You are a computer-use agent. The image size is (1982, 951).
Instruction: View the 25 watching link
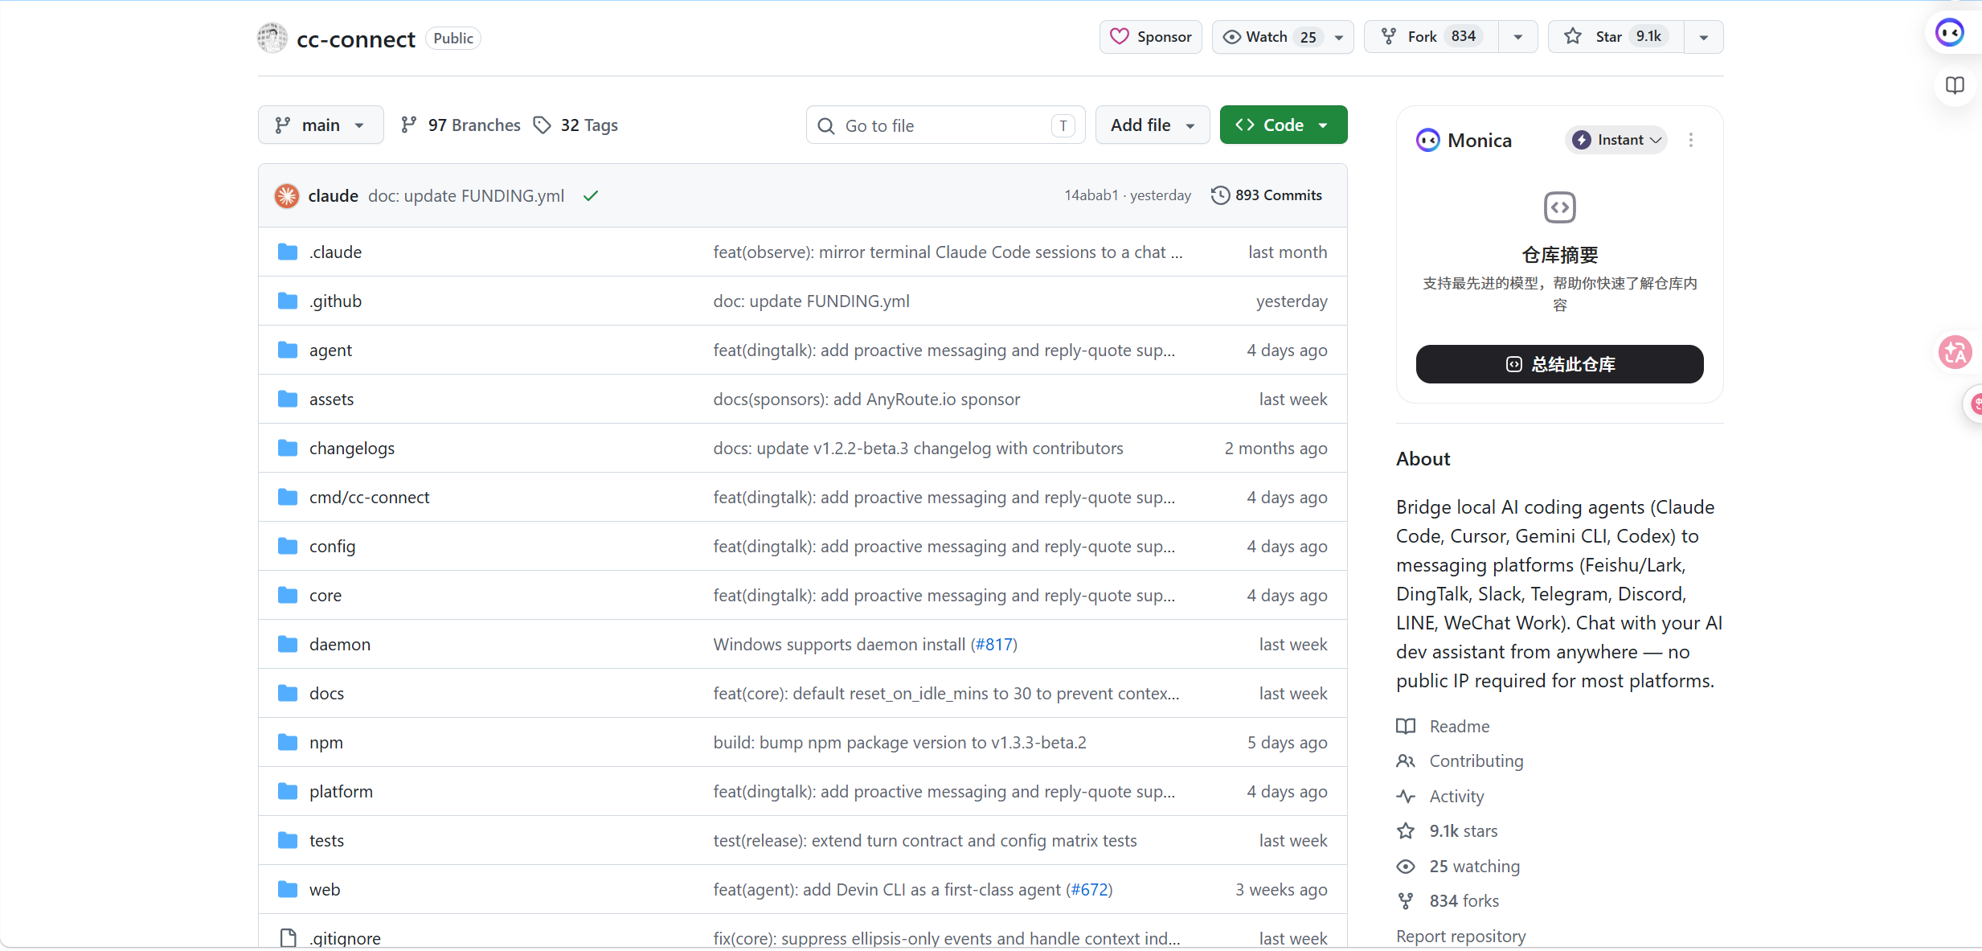pyautogui.click(x=1474, y=867)
